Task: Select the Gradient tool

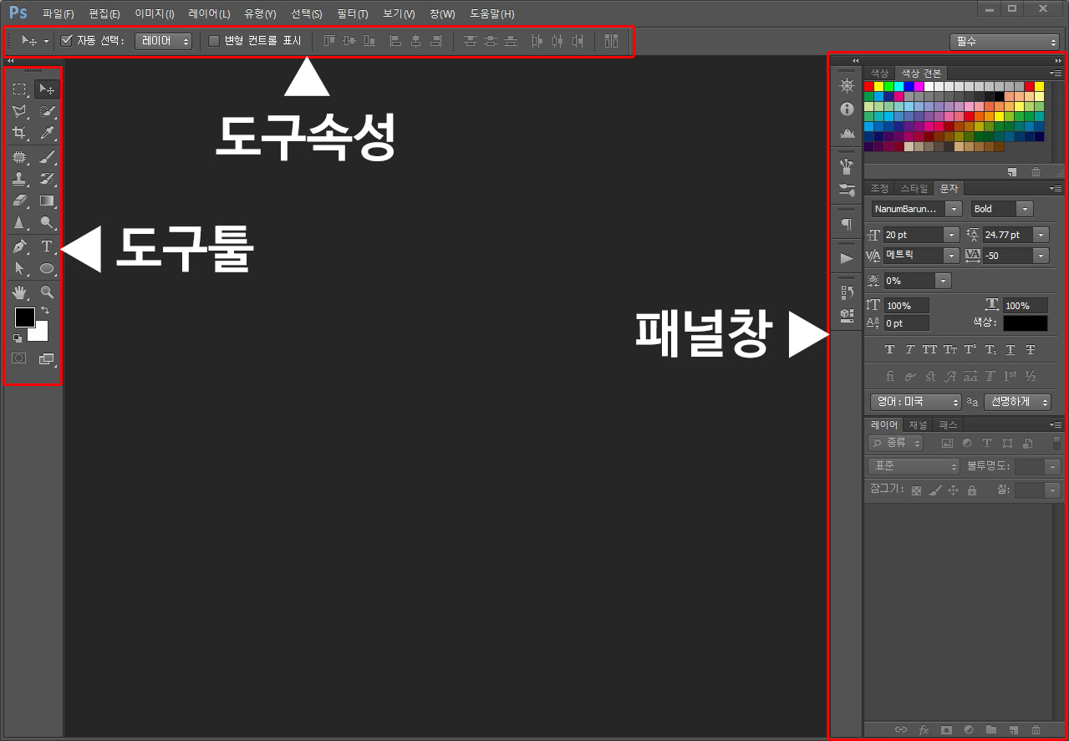Action: (x=47, y=200)
